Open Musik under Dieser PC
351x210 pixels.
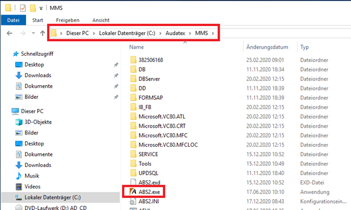coord(32,176)
